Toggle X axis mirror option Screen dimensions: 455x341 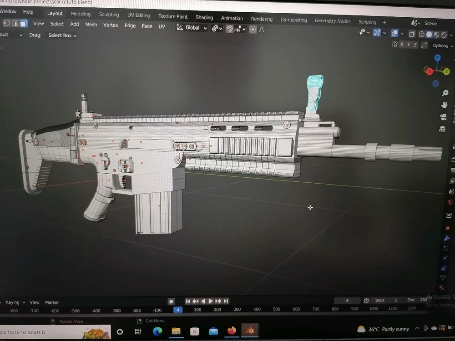pyautogui.click(x=401, y=45)
